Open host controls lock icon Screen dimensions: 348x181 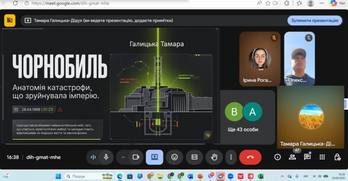coord(337,157)
